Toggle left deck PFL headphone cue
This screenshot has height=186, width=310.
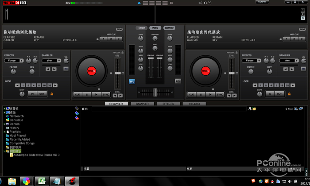click(x=132, y=81)
